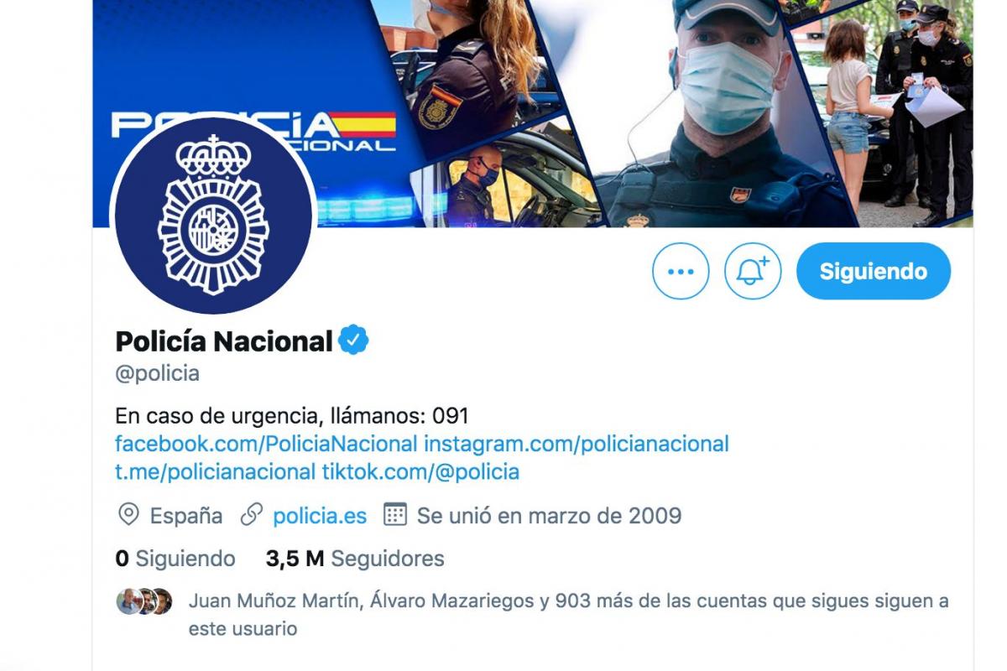
Task: Click the calendar icon by join date
Action: tap(395, 514)
